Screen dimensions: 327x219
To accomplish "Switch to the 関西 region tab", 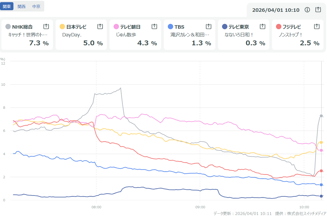I will point(21,6).
